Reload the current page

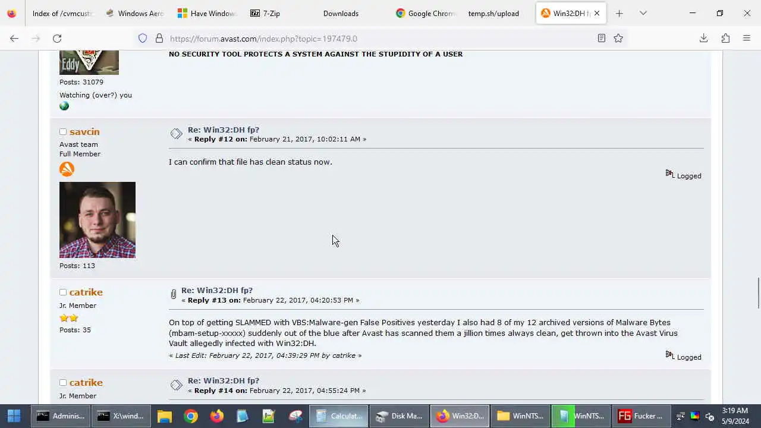(x=57, y=38)
